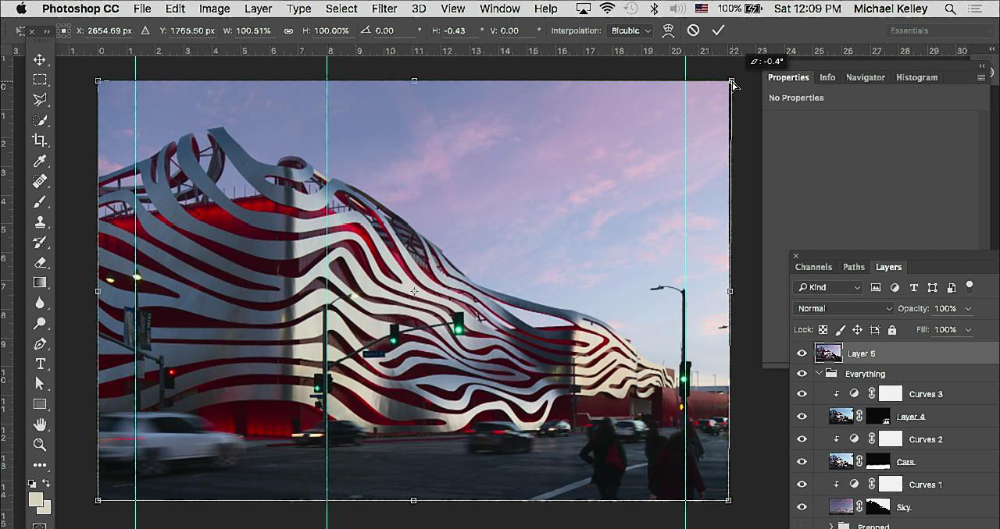This screenshot has width=1000, height=529.
Task: Hide the Curves 3 layer
Action: pyautogui.click(x=802, y=394)
